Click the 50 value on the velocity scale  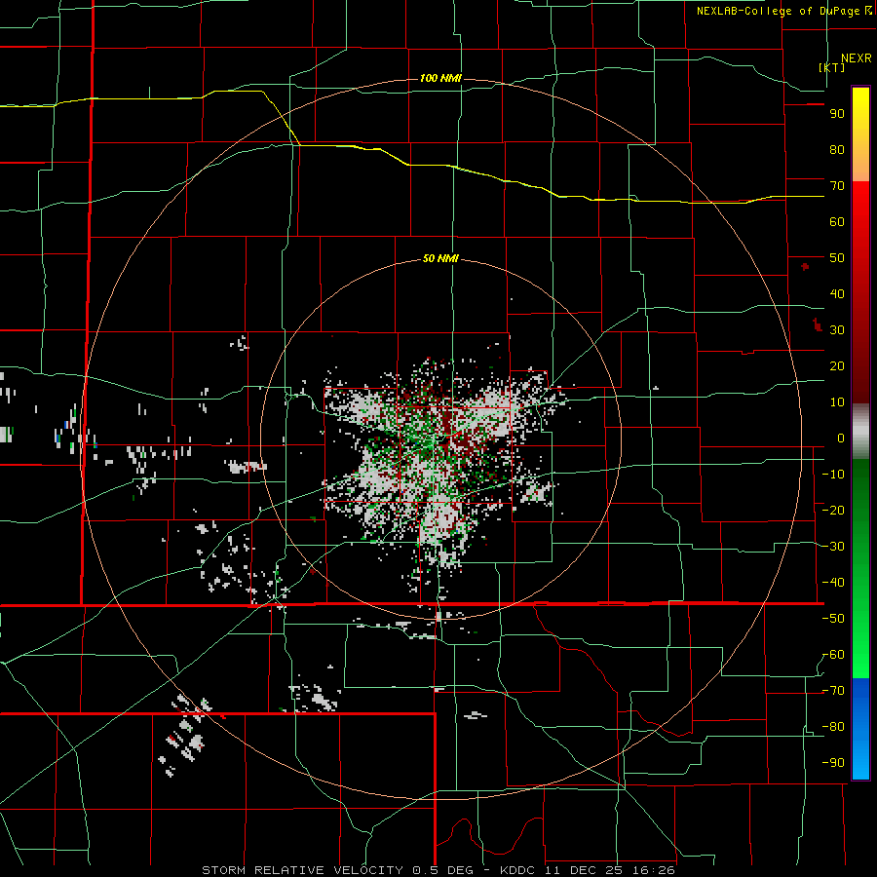pyautogui.click(x=837, y=258)
